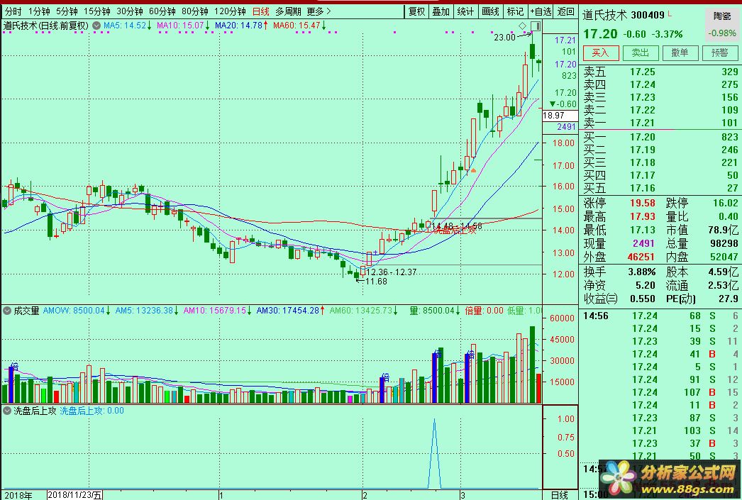Click the 换手 3.88% turnover value
The width and height of the screenshot is (742, 500).
click(x=642, y=272)
